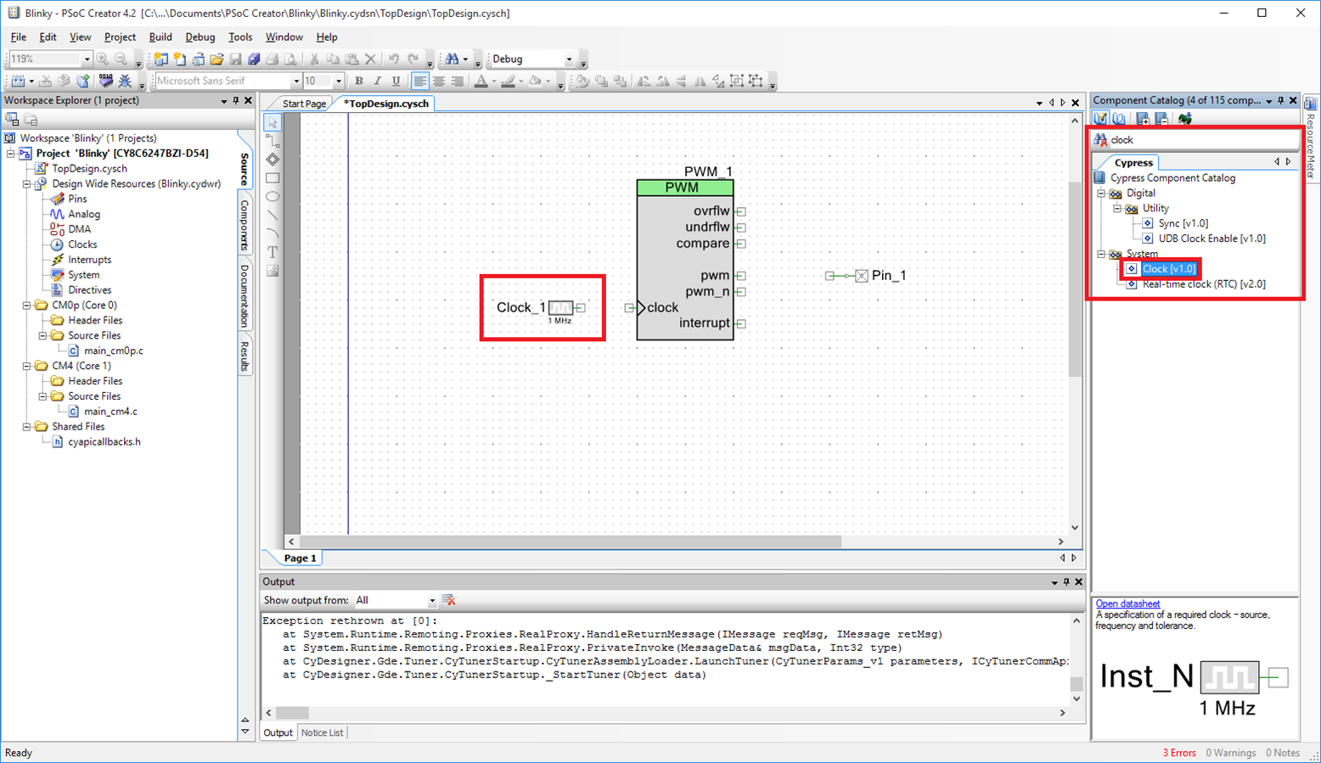Image resolution: width=1321 pixels, height=763 pixels.
Task: Select the ellipse drawing tool
Action: [x=273, y=197]
